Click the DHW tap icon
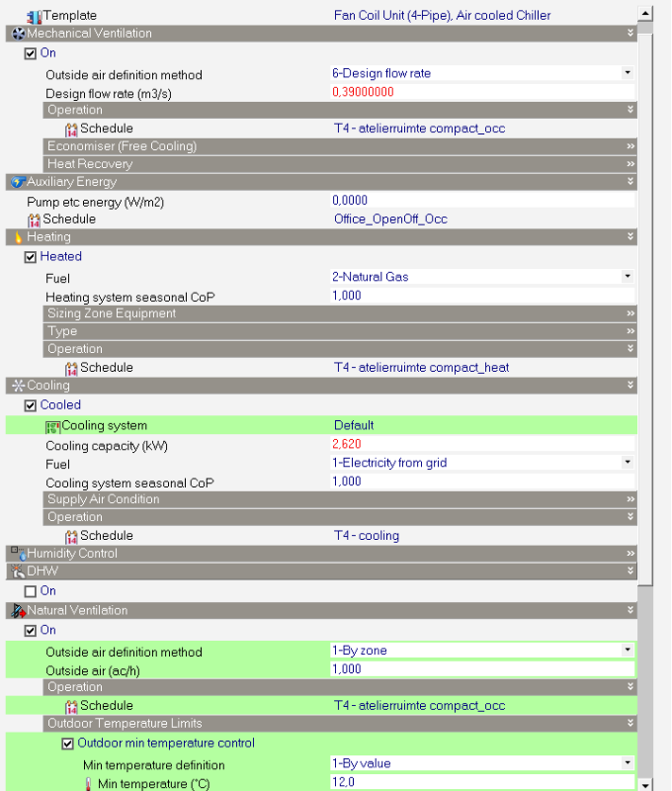672x791 pixels. (x=17, y=571)
